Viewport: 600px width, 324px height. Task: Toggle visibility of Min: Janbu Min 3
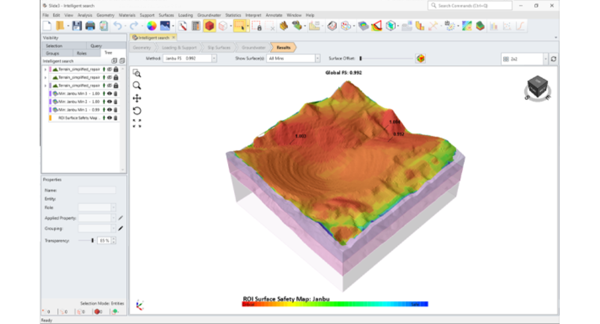pyautogui.click(x=110, y=93)
